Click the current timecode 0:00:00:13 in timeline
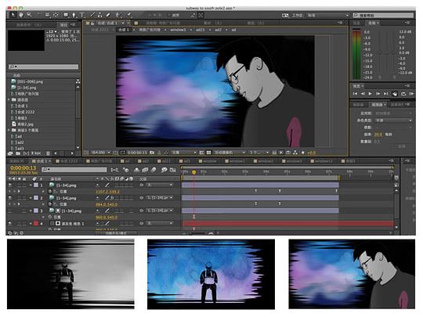 (23, 168)
